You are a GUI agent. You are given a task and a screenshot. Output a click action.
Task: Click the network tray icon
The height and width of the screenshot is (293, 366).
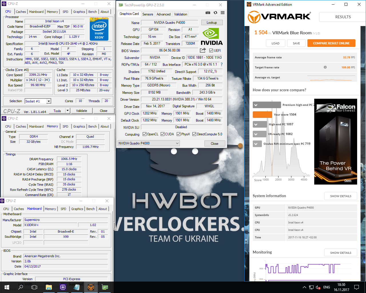tap(311, 287)
